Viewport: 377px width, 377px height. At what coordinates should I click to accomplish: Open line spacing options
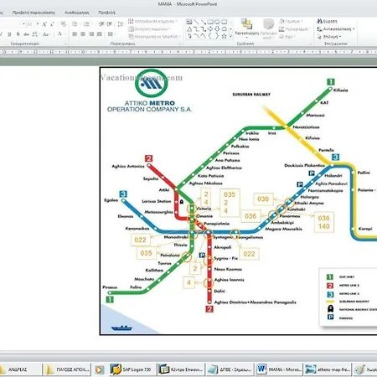[121, 24]
